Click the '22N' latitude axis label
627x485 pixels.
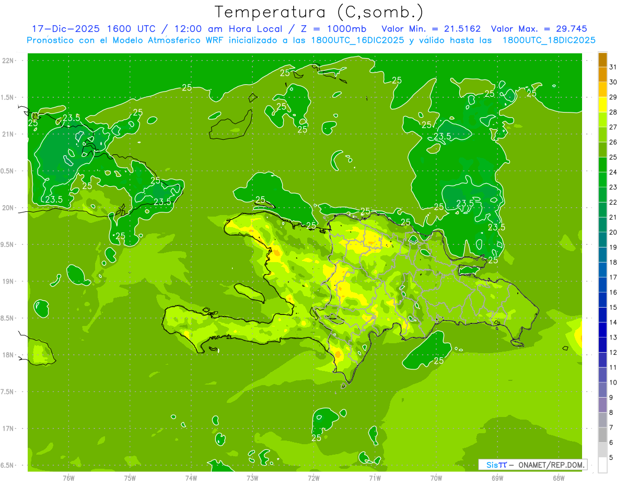9,61
